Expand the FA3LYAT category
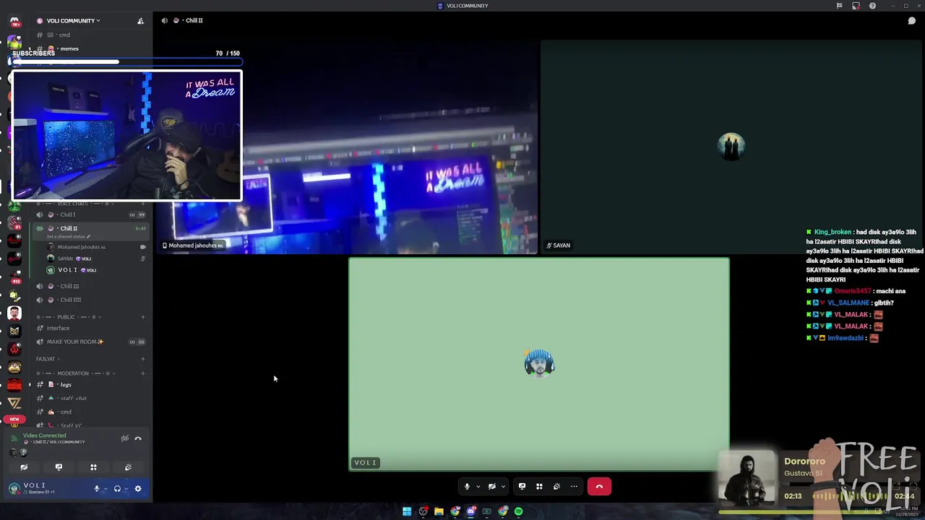Screen dimensions: 925x520 (48, 359)
